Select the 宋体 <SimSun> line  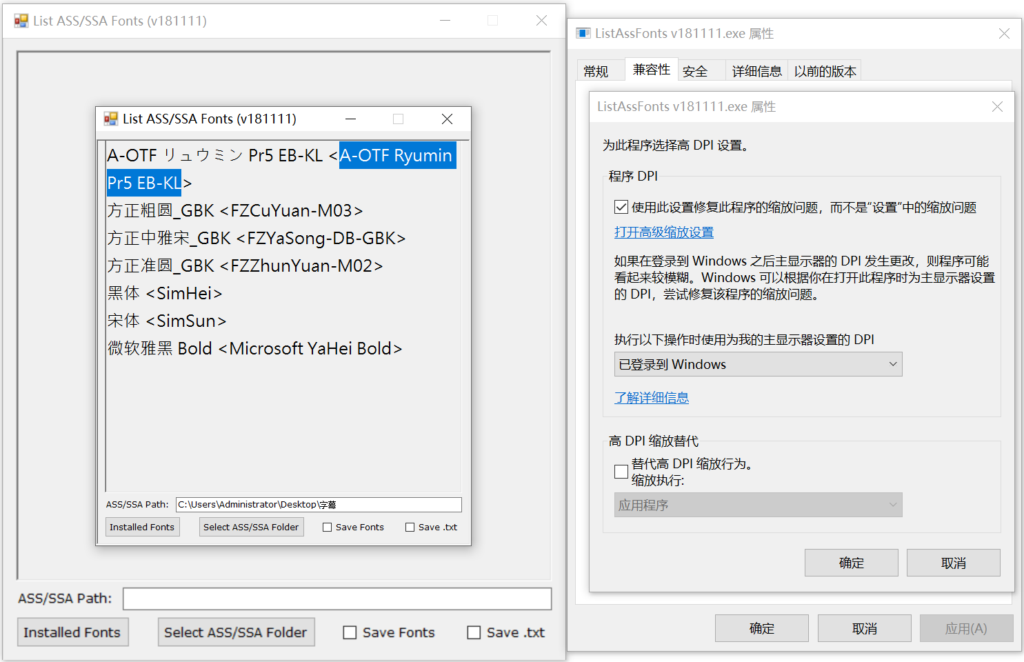(167, 321)
